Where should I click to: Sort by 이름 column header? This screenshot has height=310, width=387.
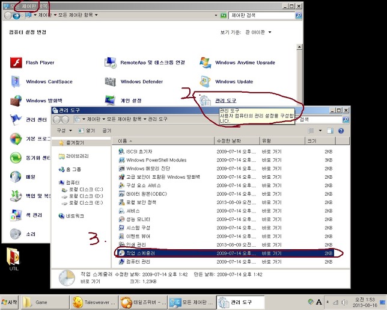coord(163,141)
